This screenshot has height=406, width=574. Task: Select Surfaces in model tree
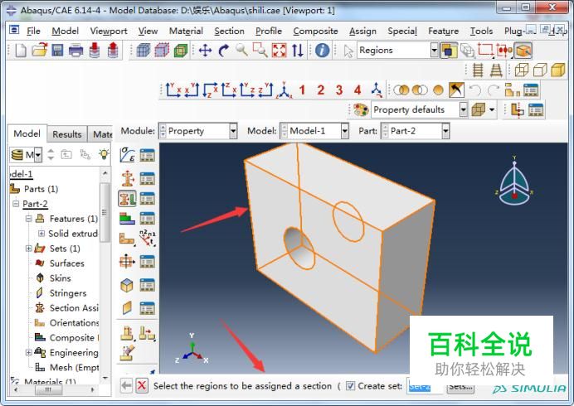click(x=66, y=263)
